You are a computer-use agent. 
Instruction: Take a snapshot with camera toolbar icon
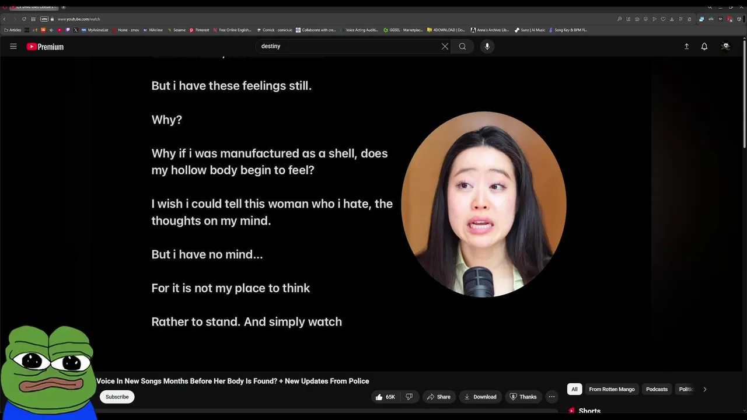637,19
